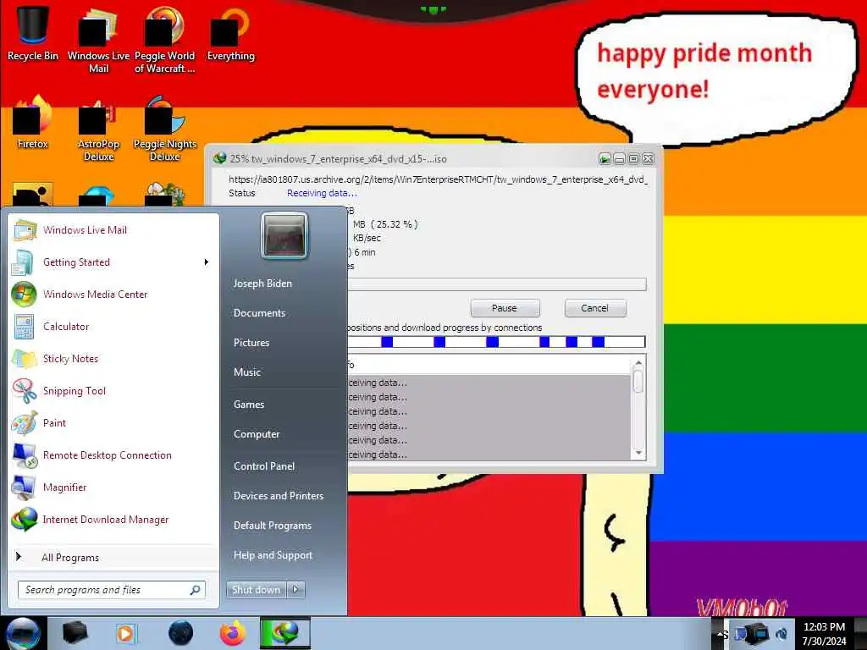Open the Everything desktop shortcut

coord(230,33)
